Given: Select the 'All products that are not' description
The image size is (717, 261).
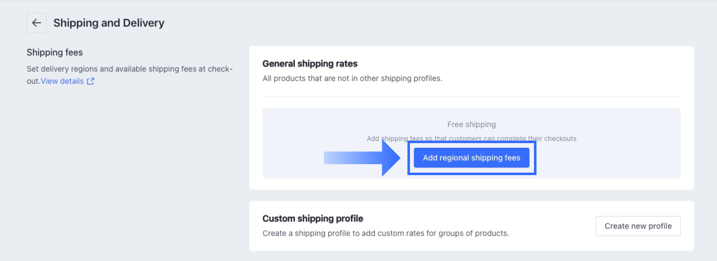Looking at the screenshot, I should 353,78.
